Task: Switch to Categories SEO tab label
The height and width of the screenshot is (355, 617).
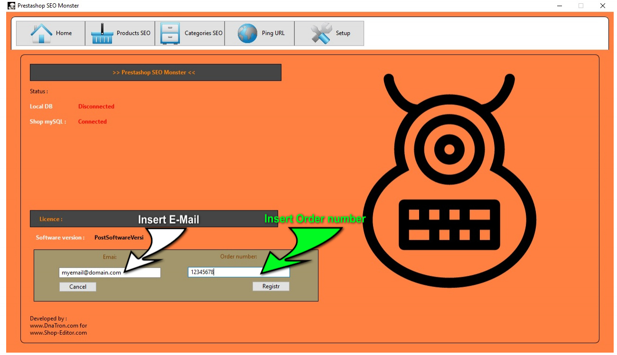Action: pos(203,33)
